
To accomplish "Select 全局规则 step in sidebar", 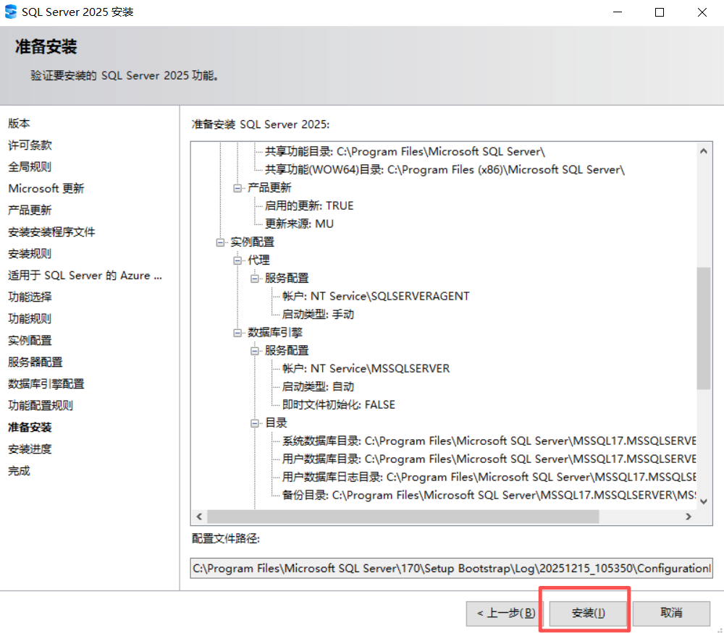I will point(30,166).
